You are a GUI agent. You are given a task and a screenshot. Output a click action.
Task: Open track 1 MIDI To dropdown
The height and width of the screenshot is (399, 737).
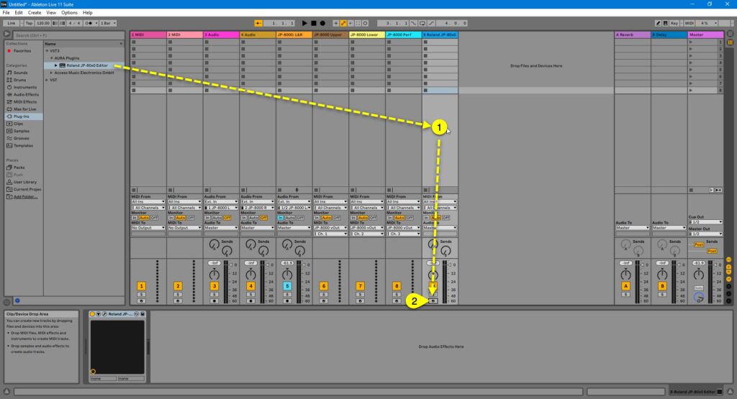coord(148,228)
